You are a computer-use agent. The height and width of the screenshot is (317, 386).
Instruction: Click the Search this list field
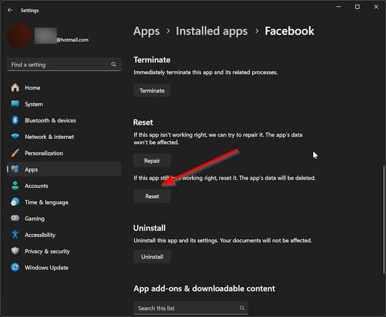[191, 308]
